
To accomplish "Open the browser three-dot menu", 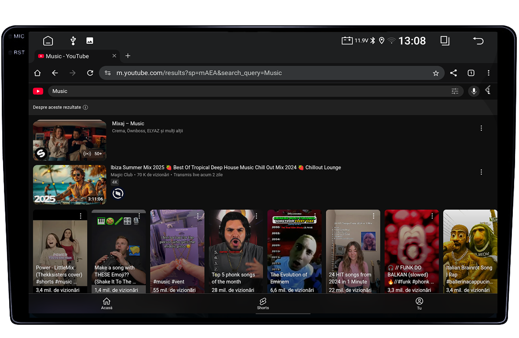I will pyautogui.click(x=489, y=73).
